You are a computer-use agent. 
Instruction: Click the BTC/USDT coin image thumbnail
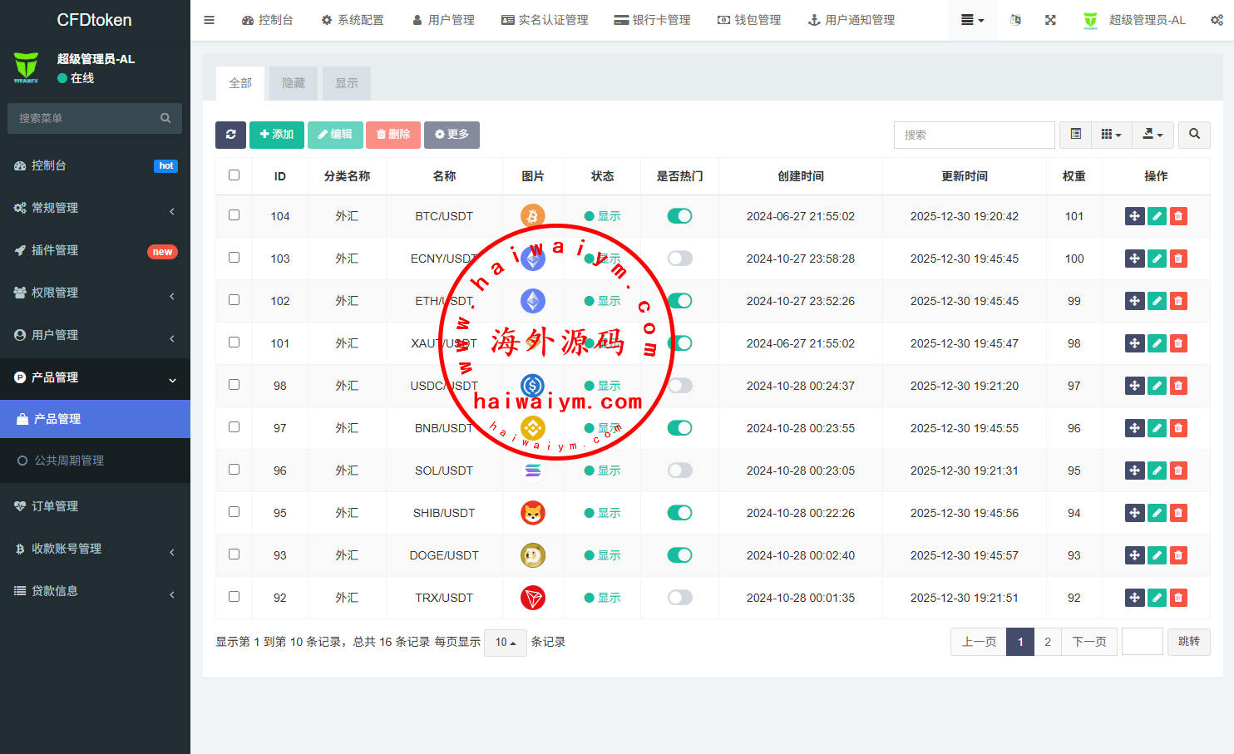532,216
